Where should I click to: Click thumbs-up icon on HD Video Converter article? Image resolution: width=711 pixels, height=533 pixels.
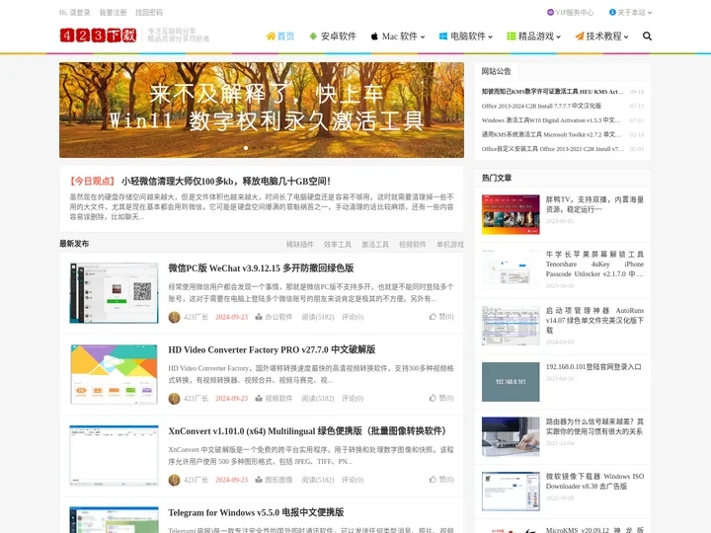pyautogui.click(x=433, y=398)
